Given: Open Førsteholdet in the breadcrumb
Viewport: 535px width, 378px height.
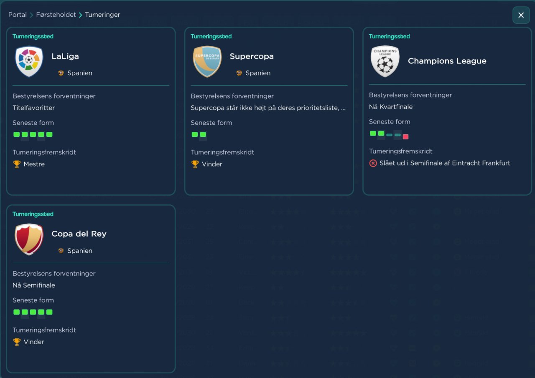Looking at the screenshot, I should (56, 15).
